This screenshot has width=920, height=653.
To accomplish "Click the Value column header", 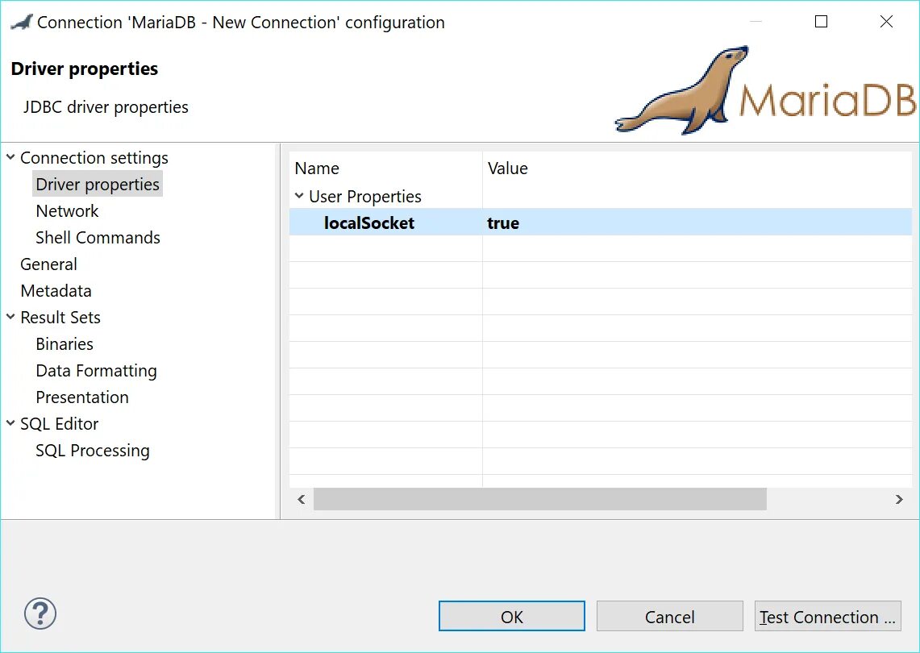I will coord(697,168).
